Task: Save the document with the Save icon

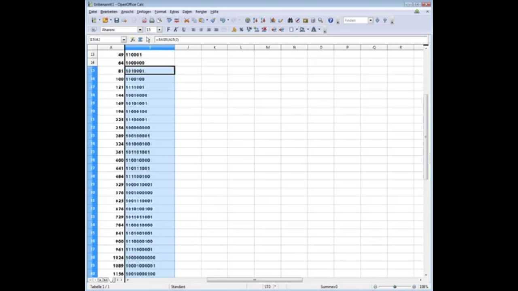Action: pos(117,20)
